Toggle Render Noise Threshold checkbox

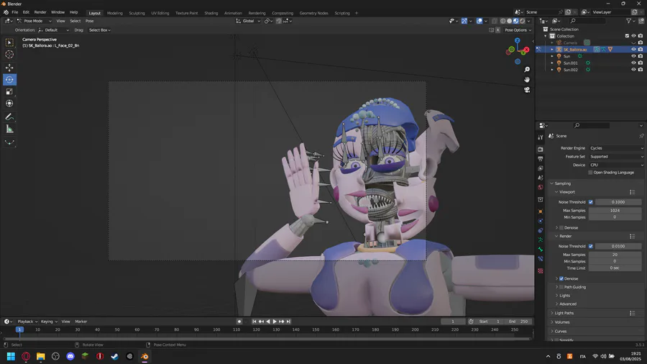(x=591, y=246)
